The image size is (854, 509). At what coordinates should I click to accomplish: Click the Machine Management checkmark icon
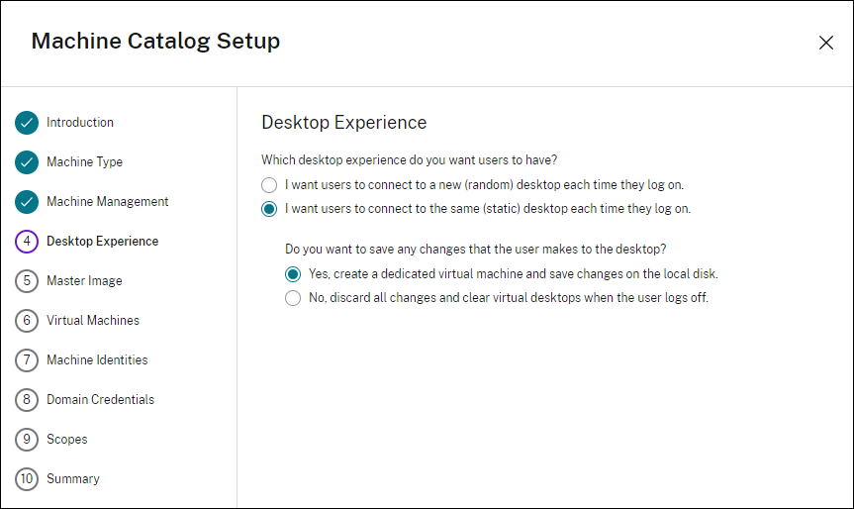click(x=27, y=202)
